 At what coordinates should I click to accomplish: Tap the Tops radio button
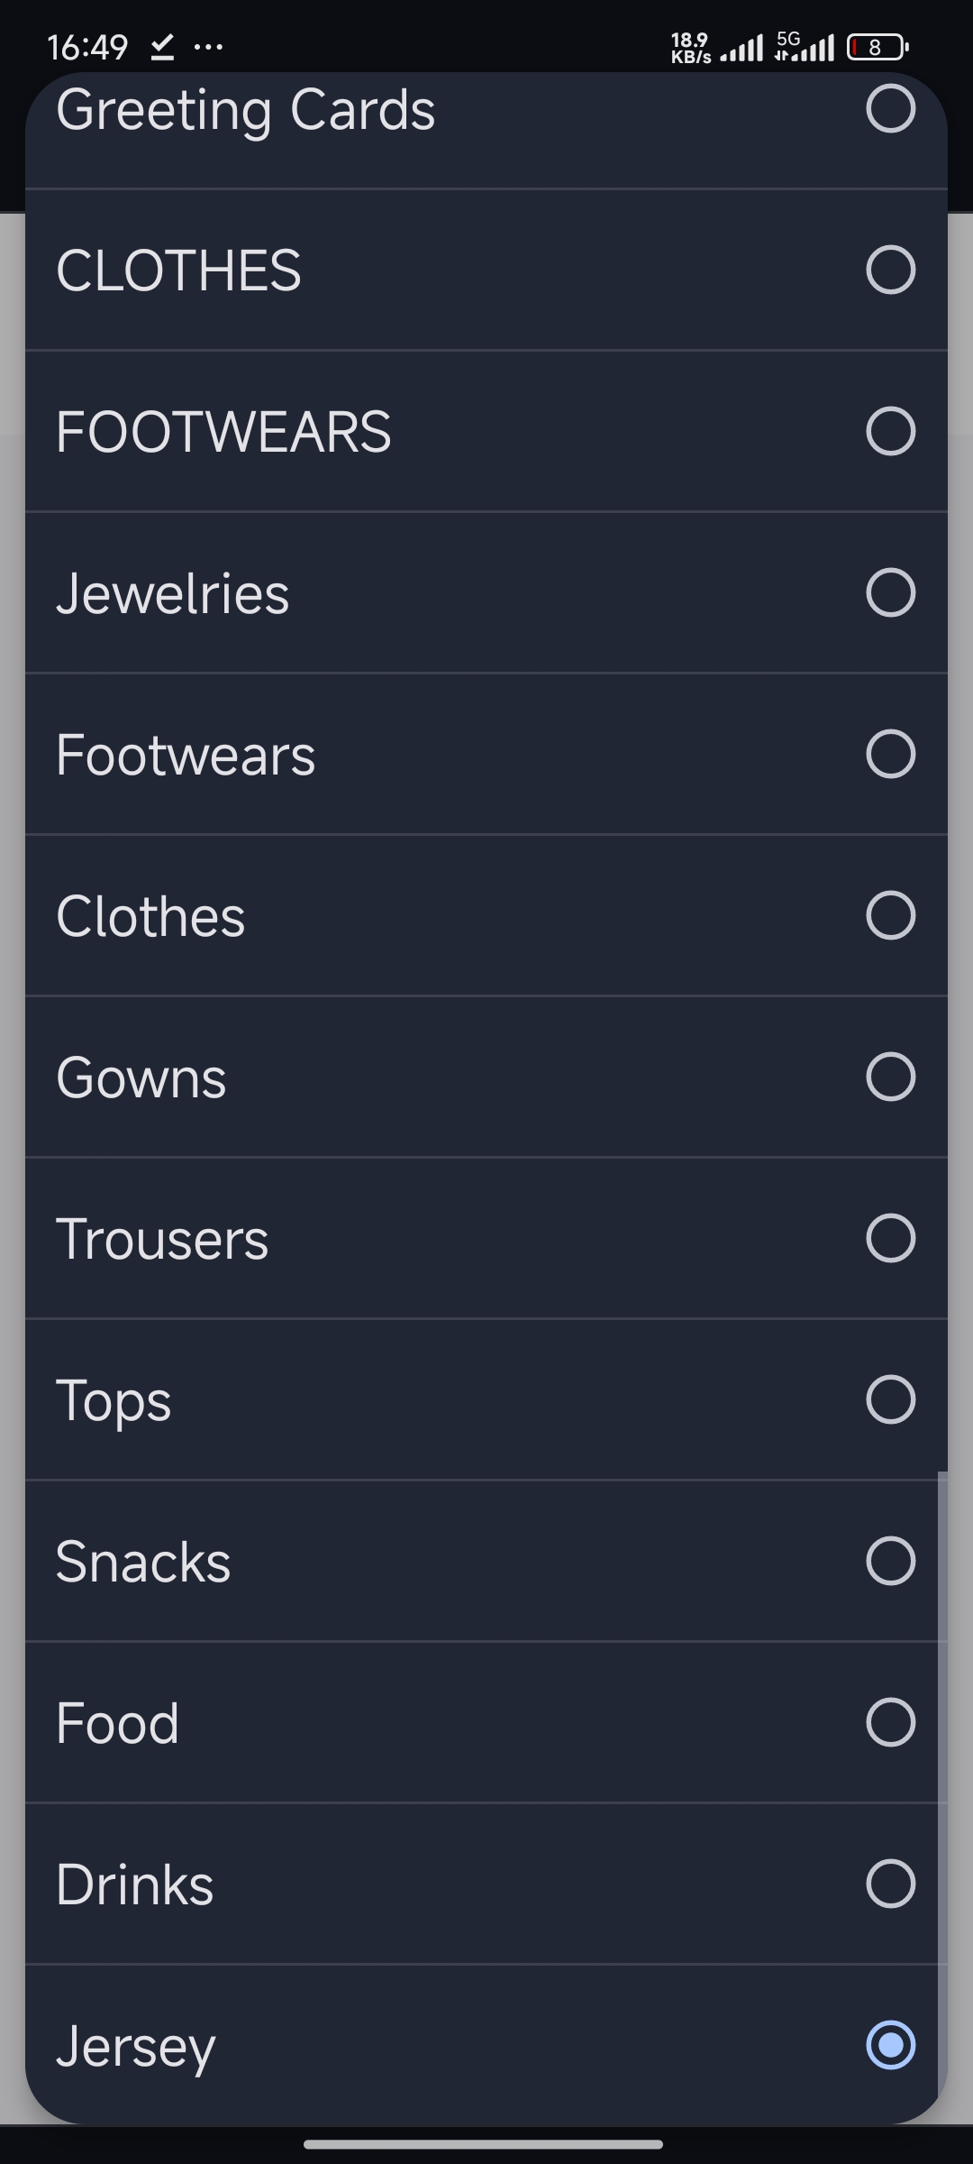890,1399
